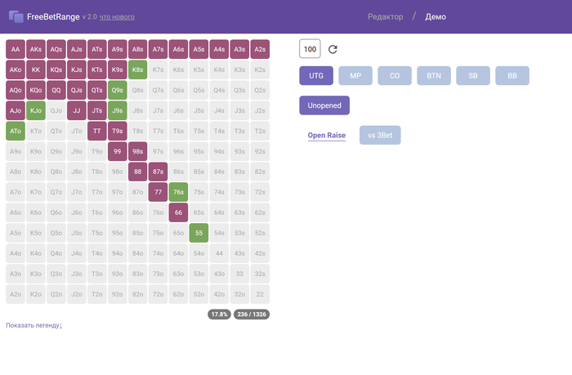Image resolution: width=572 pixels, height=375 pixels.
Task: Click the stack size input field
Action: point(310,49)
